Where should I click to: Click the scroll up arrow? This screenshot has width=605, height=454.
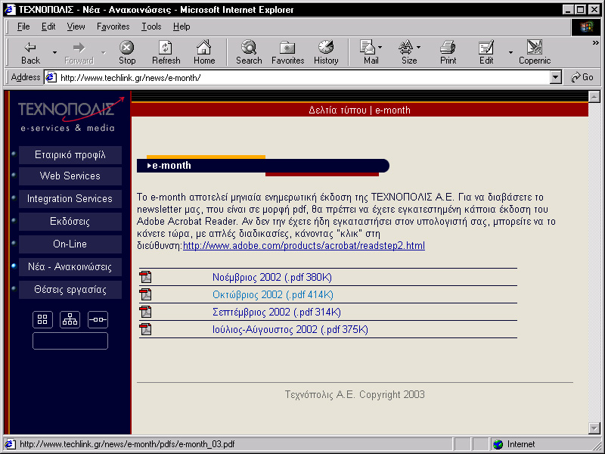(x=594, y=96)
